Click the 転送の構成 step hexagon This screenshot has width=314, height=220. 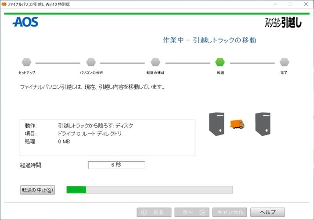[x=155, y=62]
